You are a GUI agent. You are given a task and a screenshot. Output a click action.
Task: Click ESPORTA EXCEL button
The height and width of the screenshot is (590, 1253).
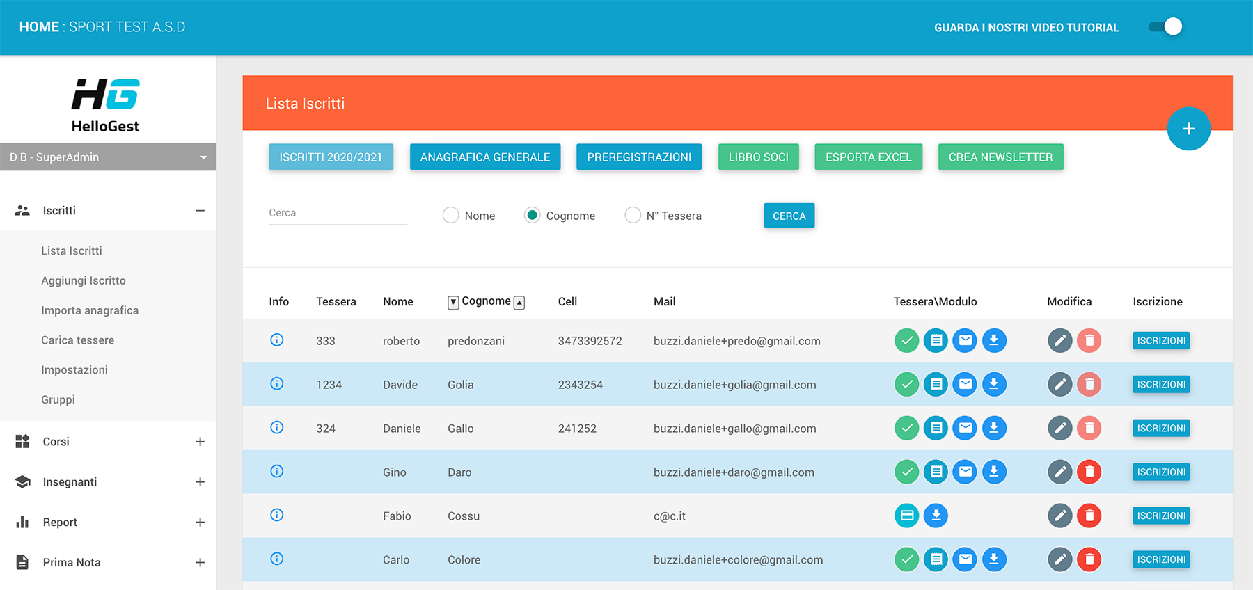click(869, 157)
